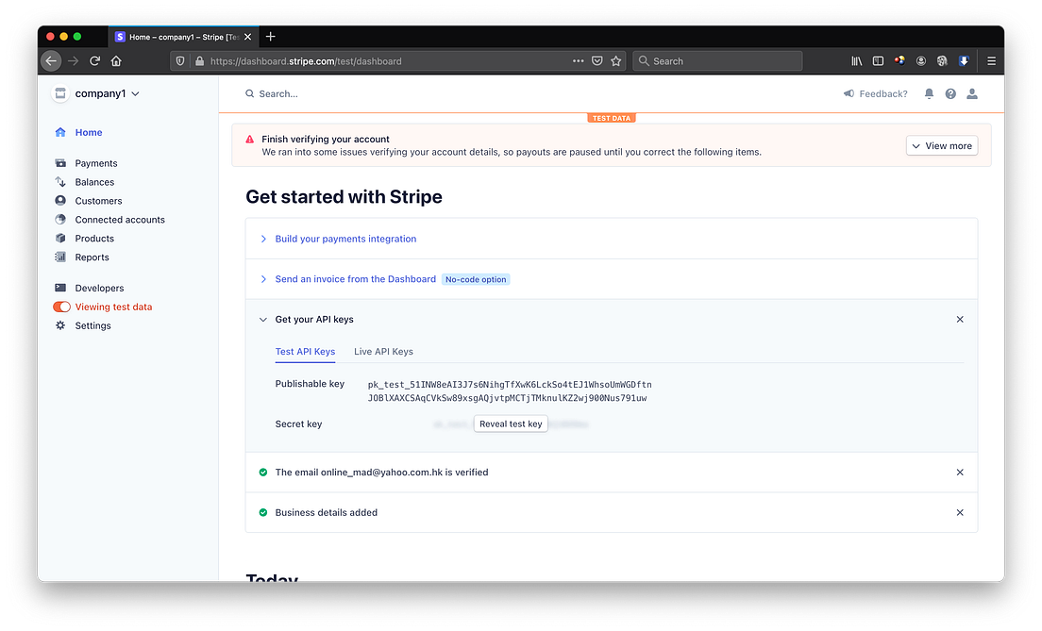
Task: Switch off the Viewing test data toggle
Action: coord(61,307)
